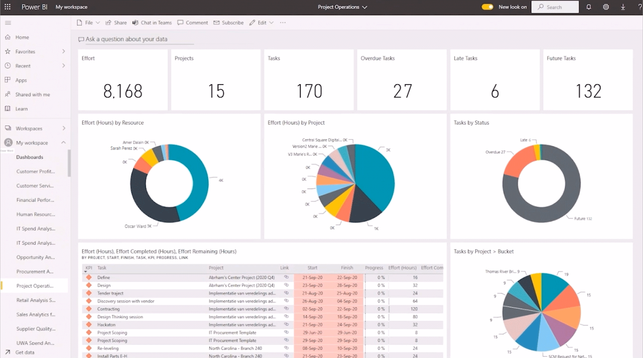Collapse the My workspace section
Screen dimensions: 643x358
point(63,143)
